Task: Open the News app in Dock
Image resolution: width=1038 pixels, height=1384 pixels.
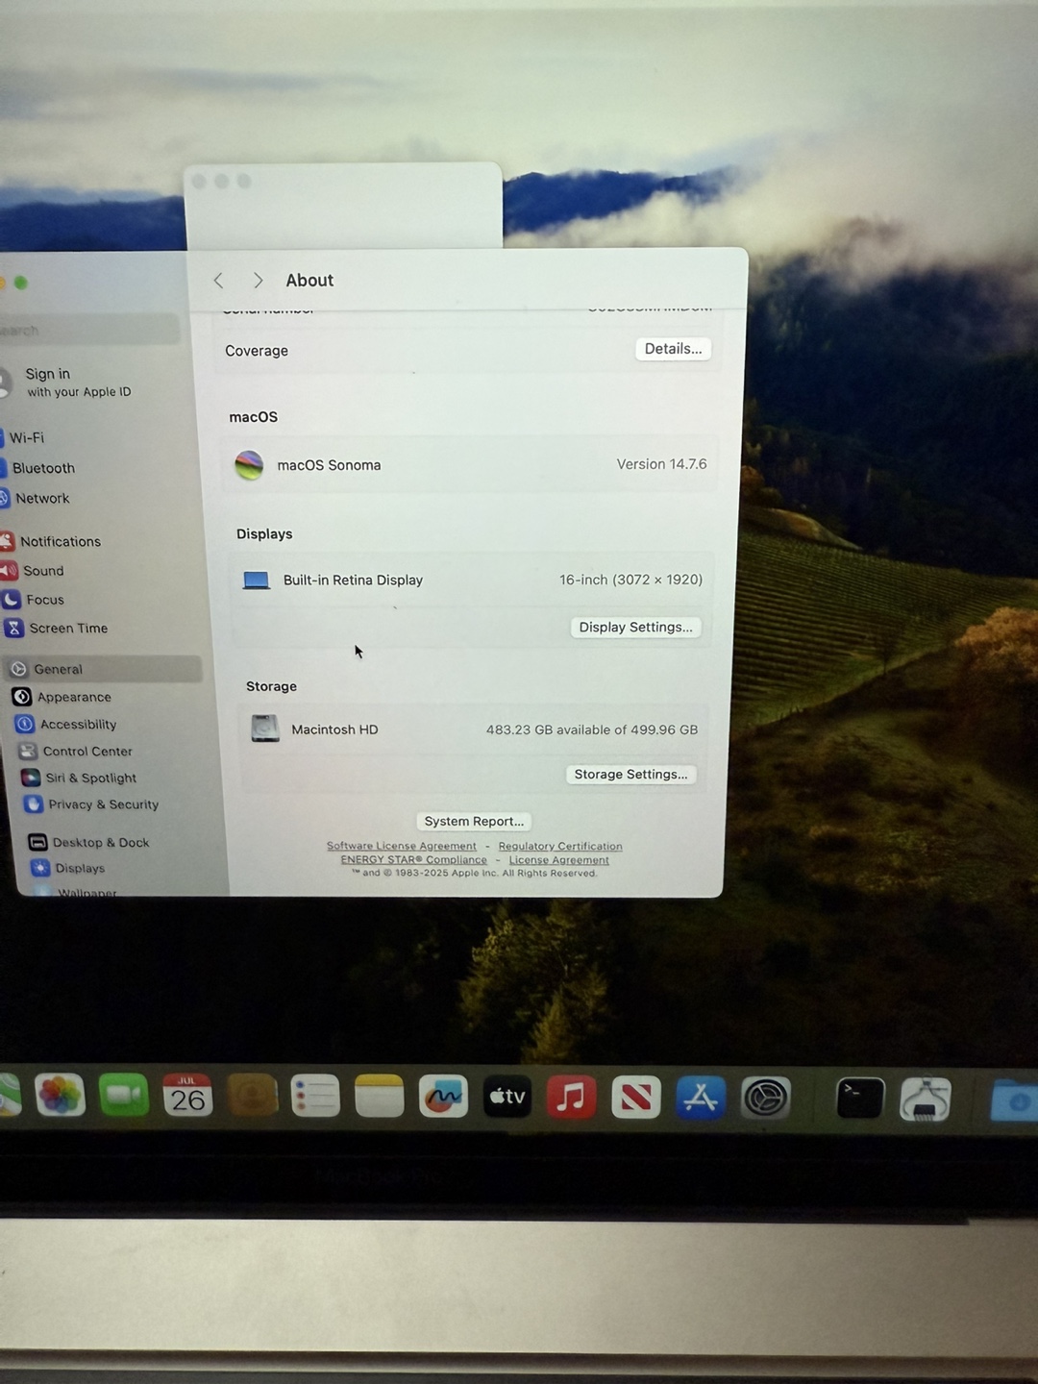Action: coord(635,1098)
